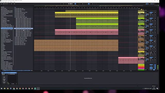Open the Options menu
This screenshot has height=93, width=165.
11,2
